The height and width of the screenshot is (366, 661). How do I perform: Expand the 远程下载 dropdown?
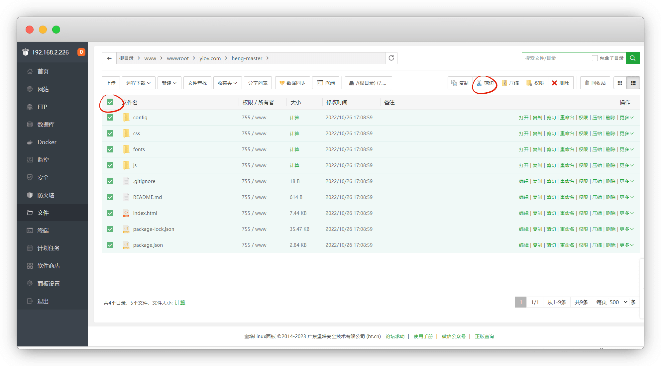tap(138, 83)
